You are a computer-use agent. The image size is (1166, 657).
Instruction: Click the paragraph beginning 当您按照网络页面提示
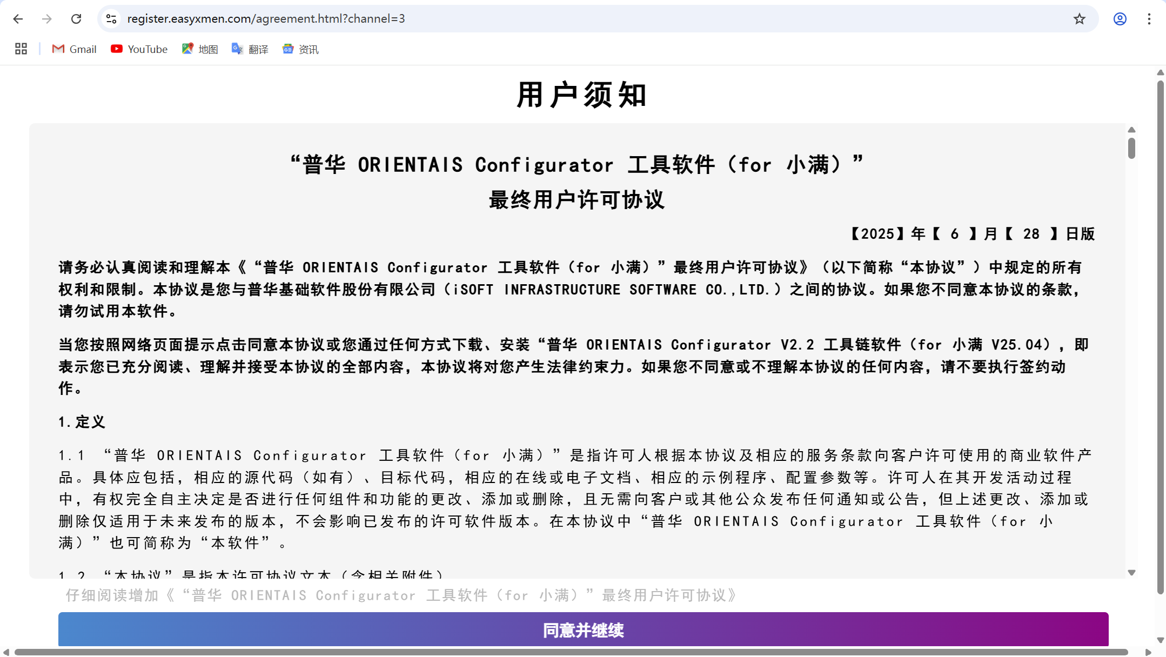point(574,366)
